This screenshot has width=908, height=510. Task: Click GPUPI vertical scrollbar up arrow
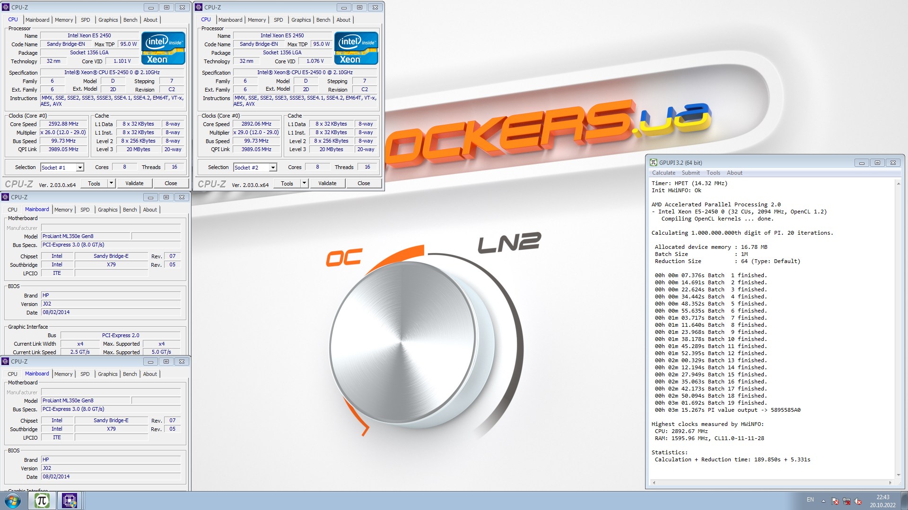898,183
